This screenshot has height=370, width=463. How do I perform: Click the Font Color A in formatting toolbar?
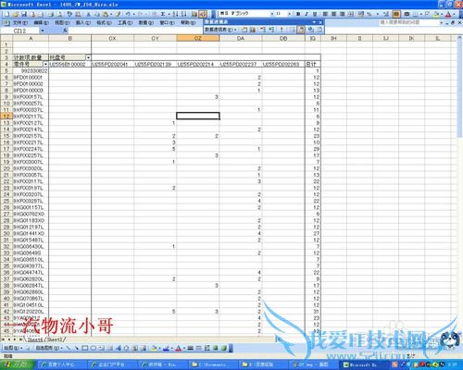point(448,14)
